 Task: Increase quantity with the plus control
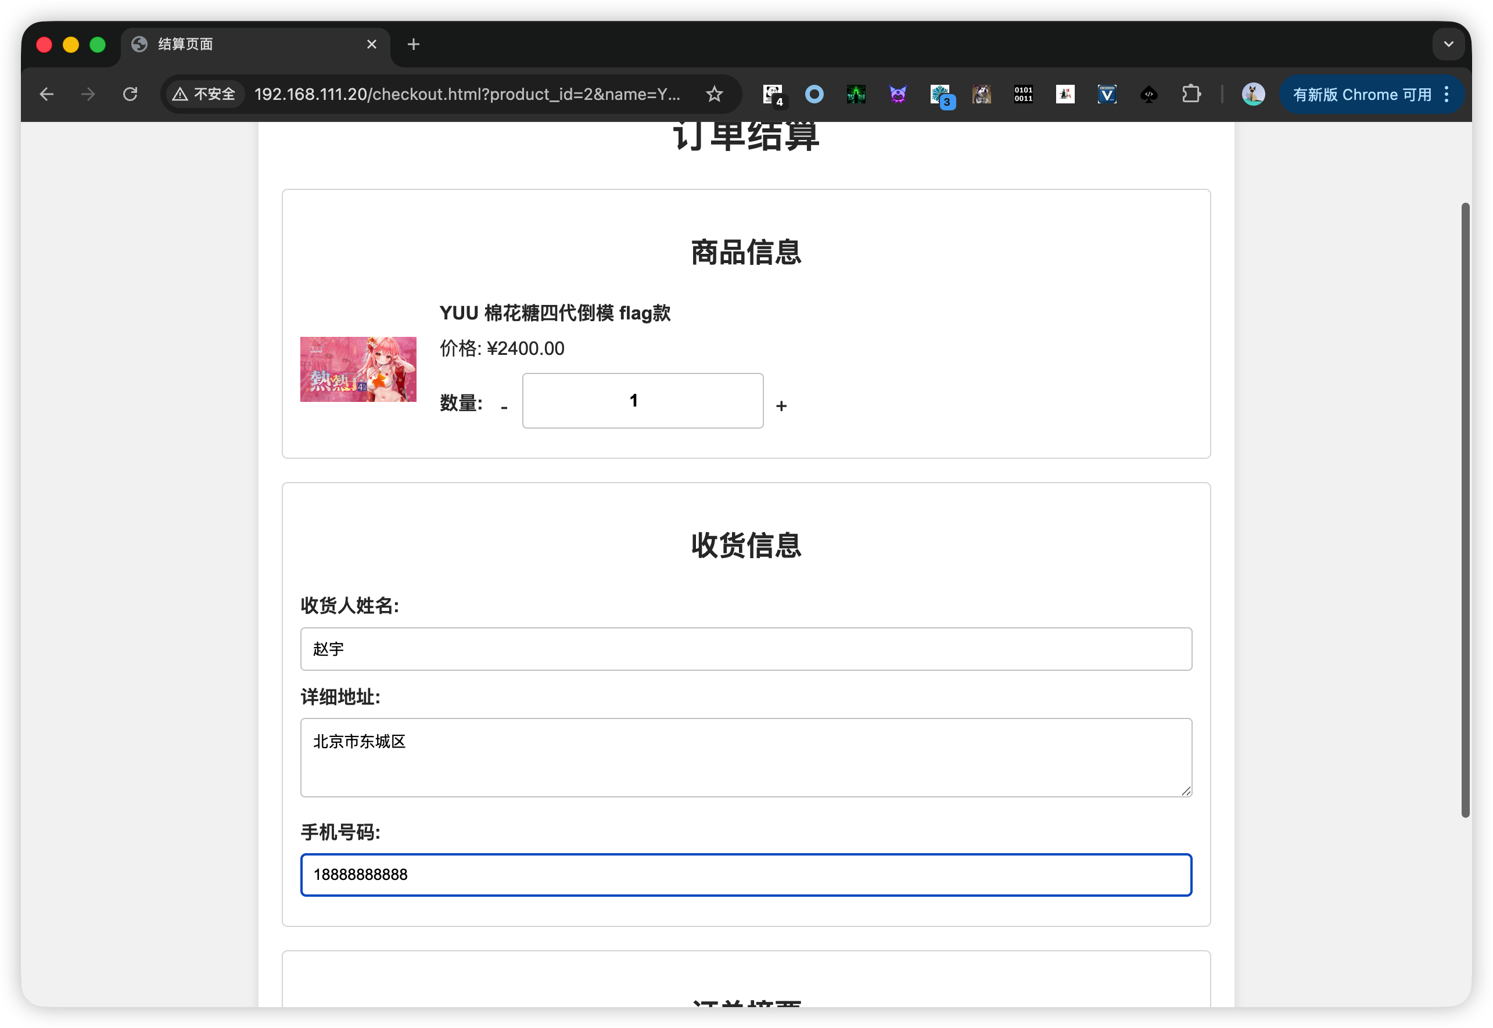[x=781, y=406]
